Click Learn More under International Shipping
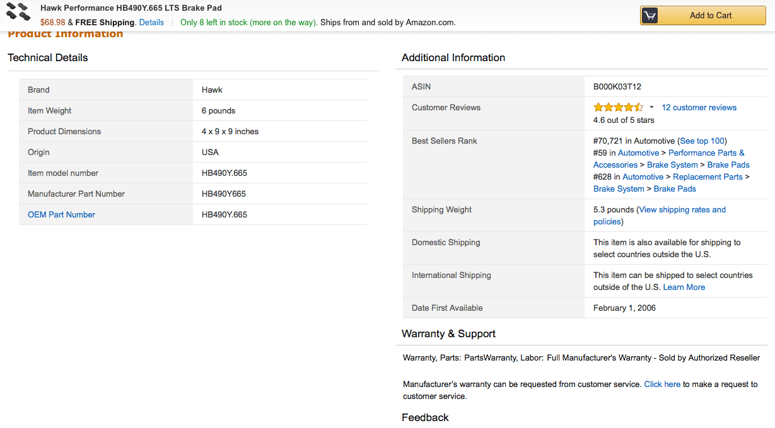This screenshot has height=428, width=775. click(684, 287)
